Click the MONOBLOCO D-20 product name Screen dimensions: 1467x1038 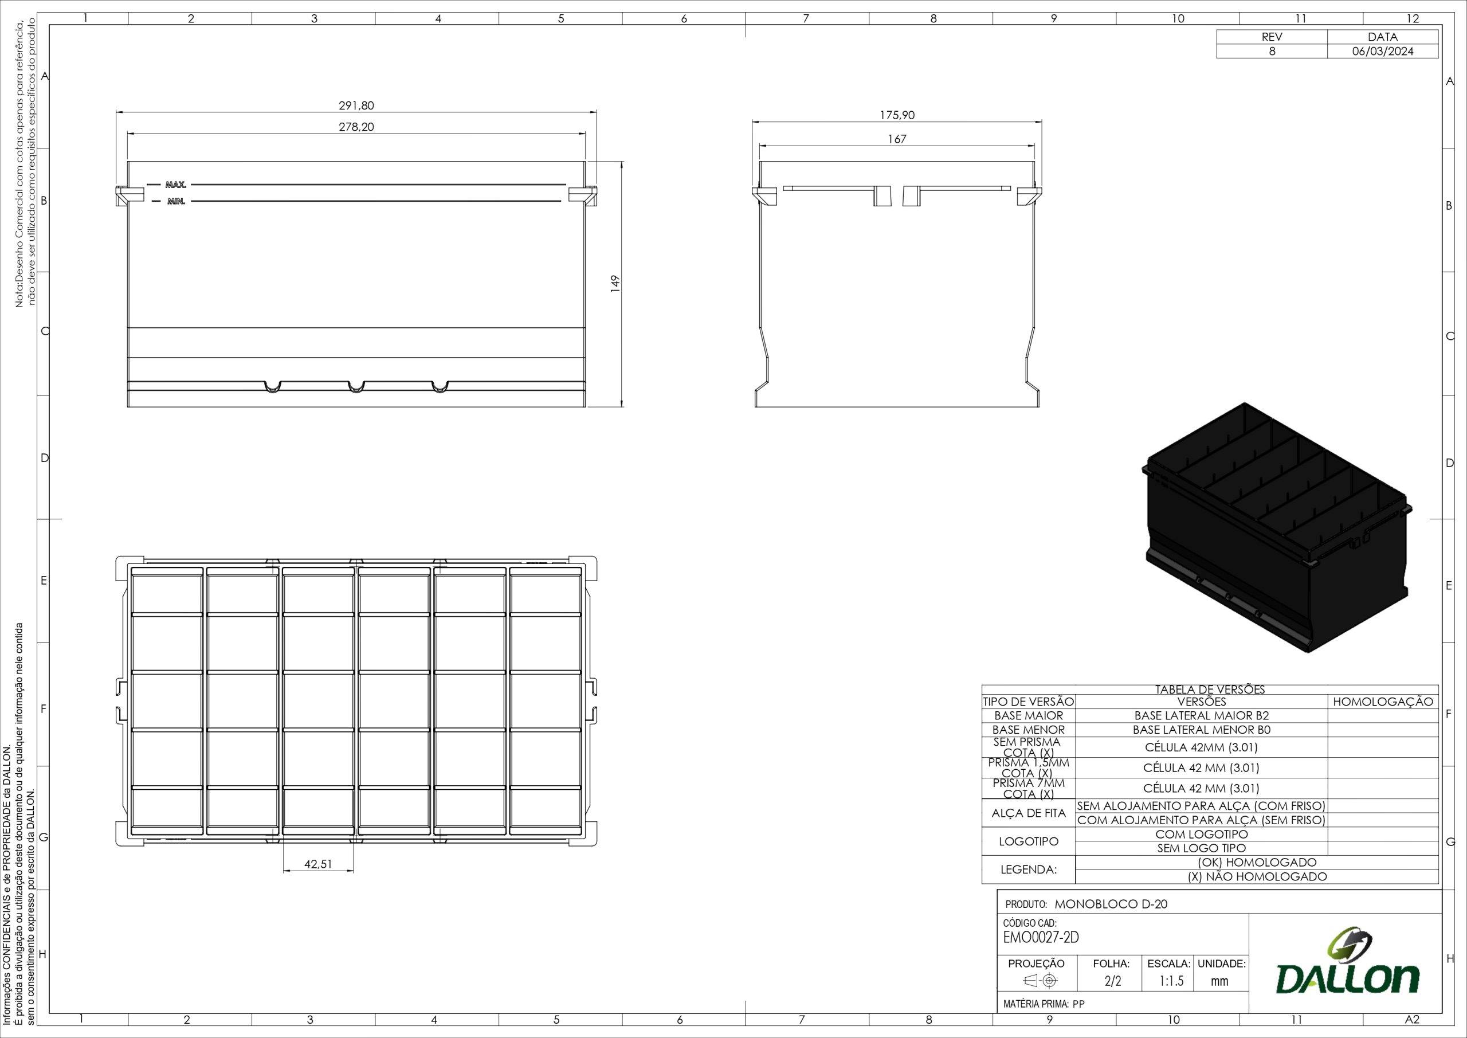pyautogui.click(x=1111, y=904)
